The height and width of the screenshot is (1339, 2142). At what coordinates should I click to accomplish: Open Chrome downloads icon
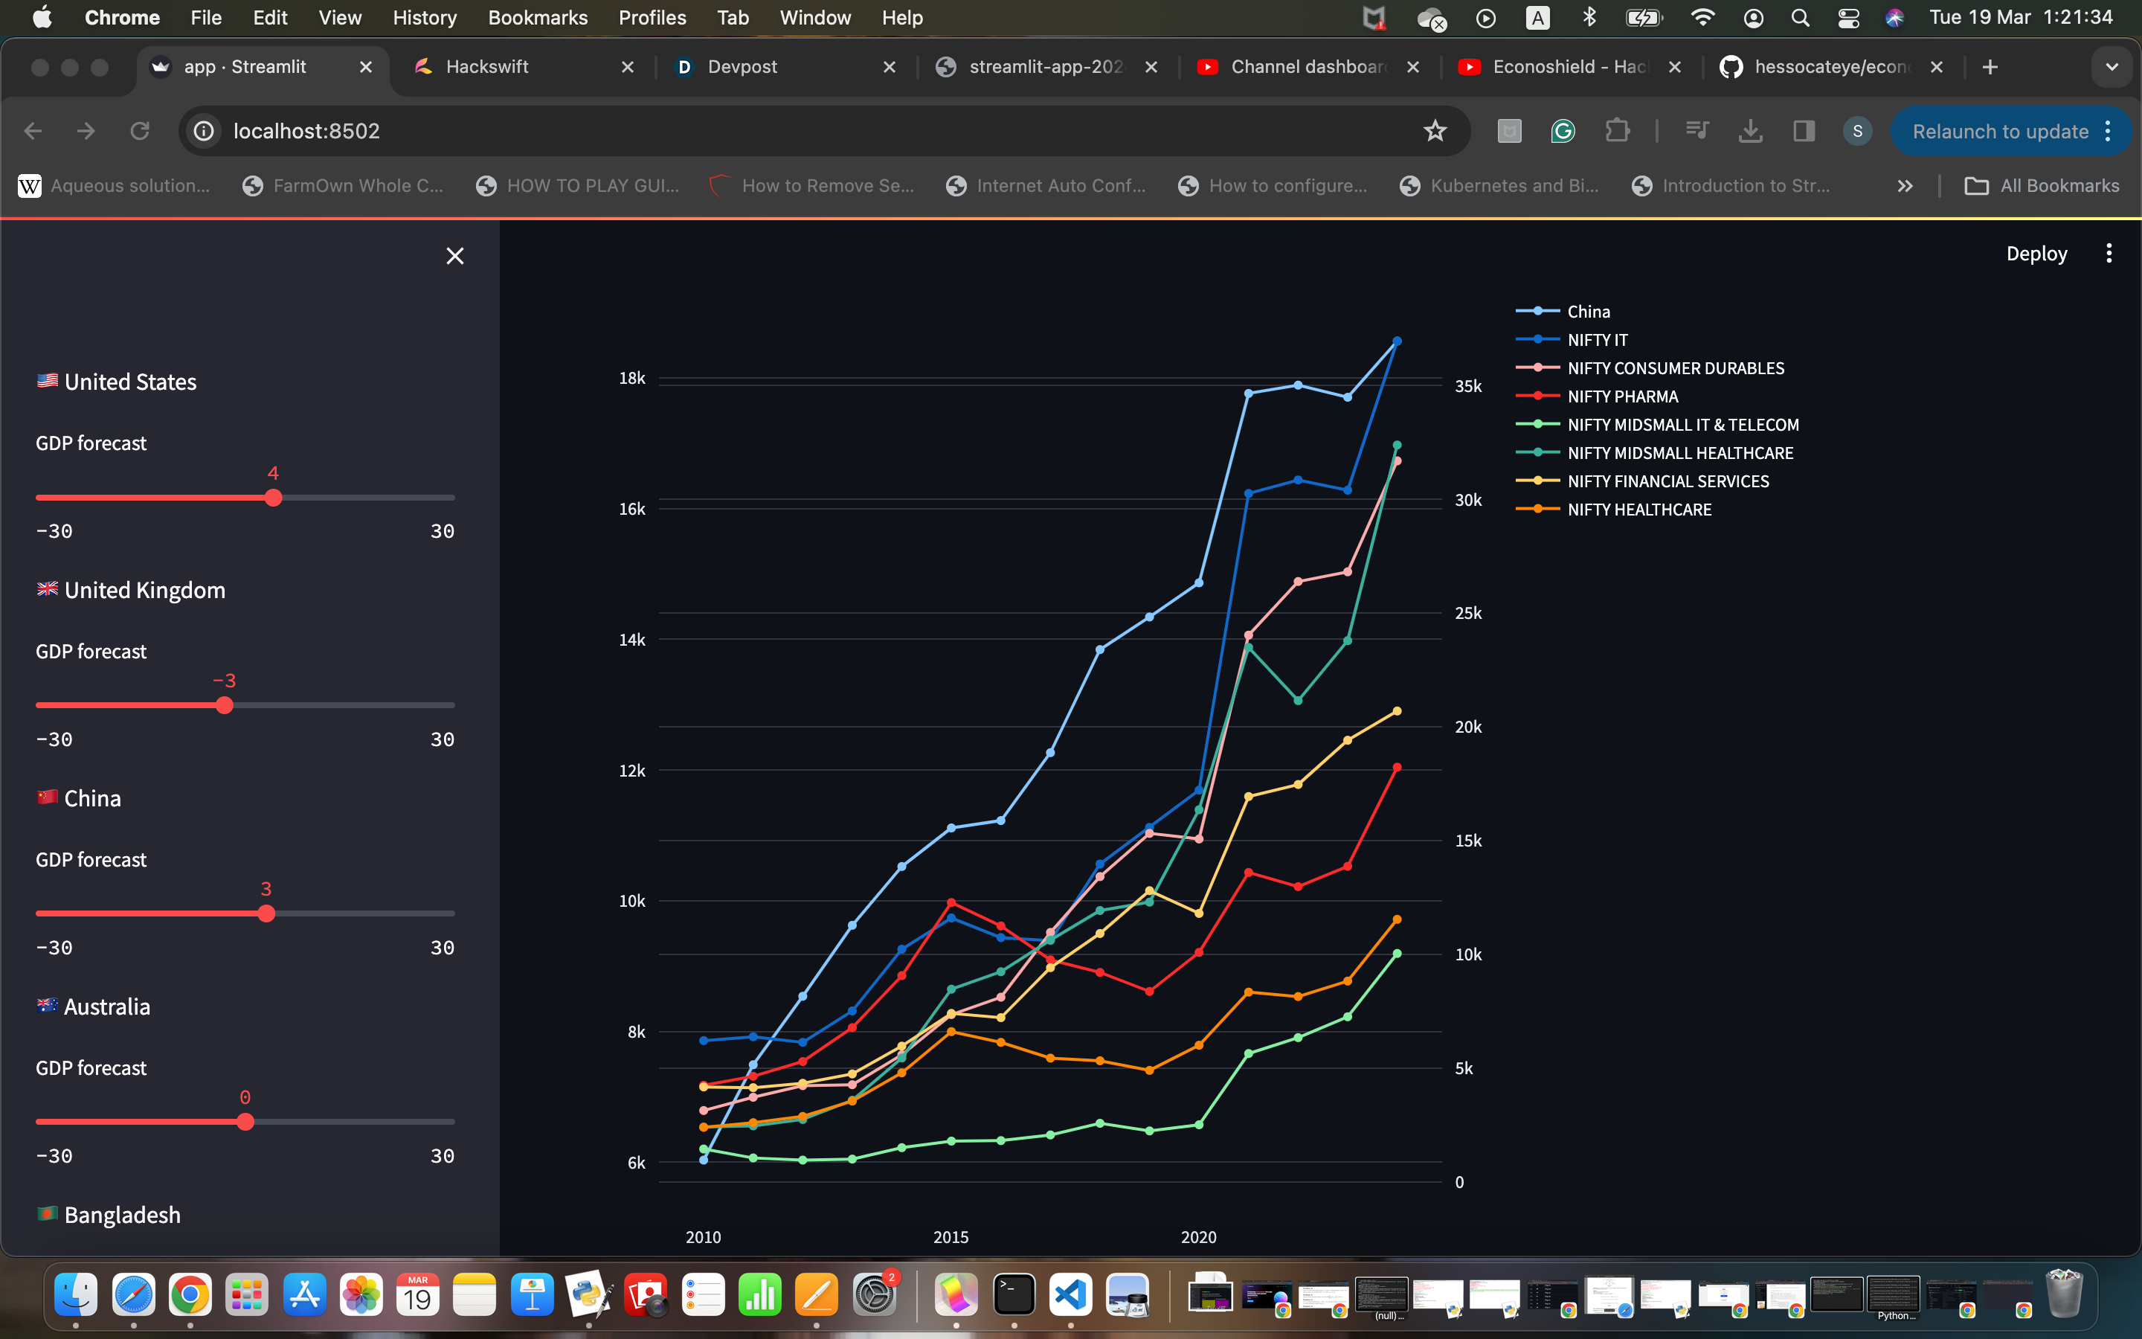coord(1750,131)
